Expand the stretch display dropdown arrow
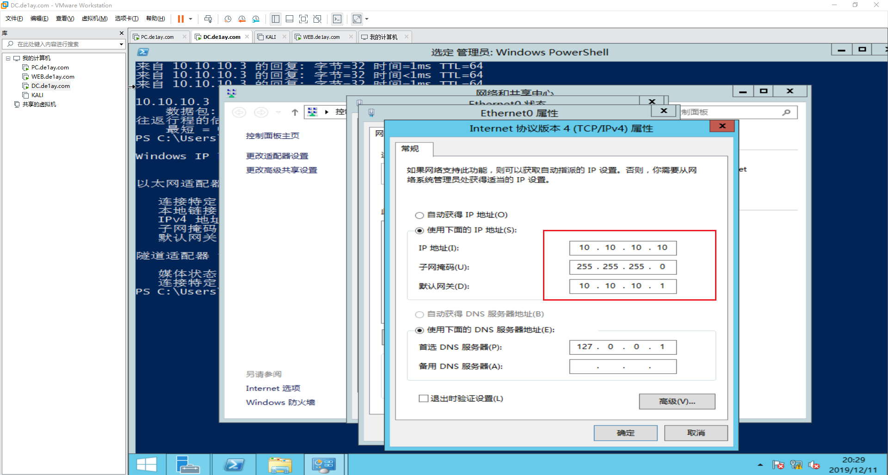 click(x=367, y=19)
